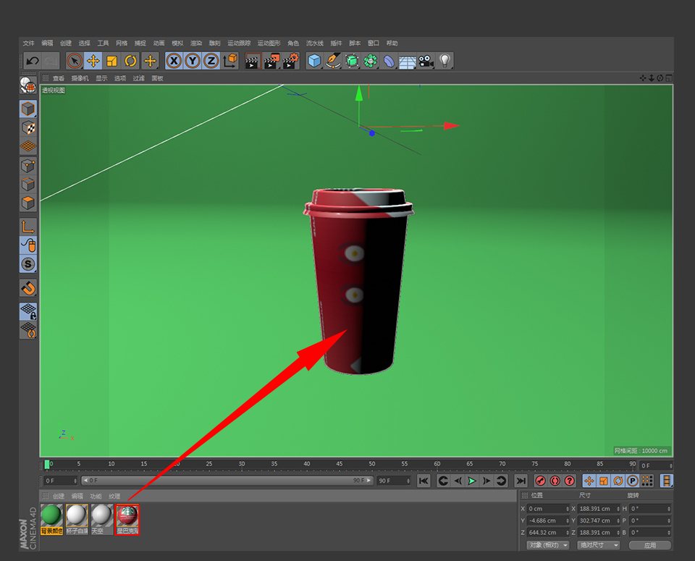The height and width of the screenshot is (561, 695).
Task: Click the undo arrow icon
Action: (32, 62)
